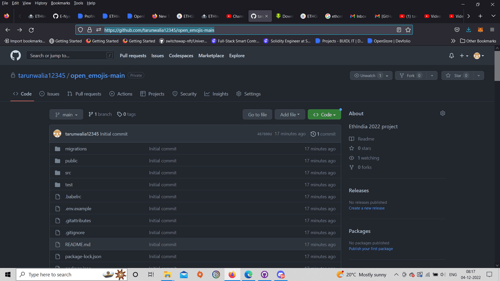Open Firefox hamburger application menu
This screenshot has width=500, height=281.
point(492,30)
